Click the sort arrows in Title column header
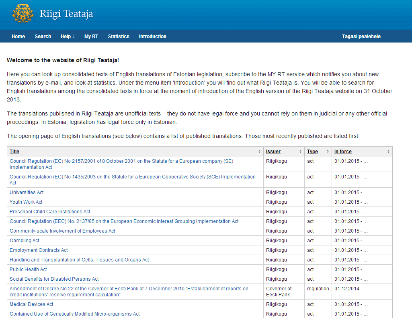The height and width of the screenshot is (318, 412). point(259,152)
